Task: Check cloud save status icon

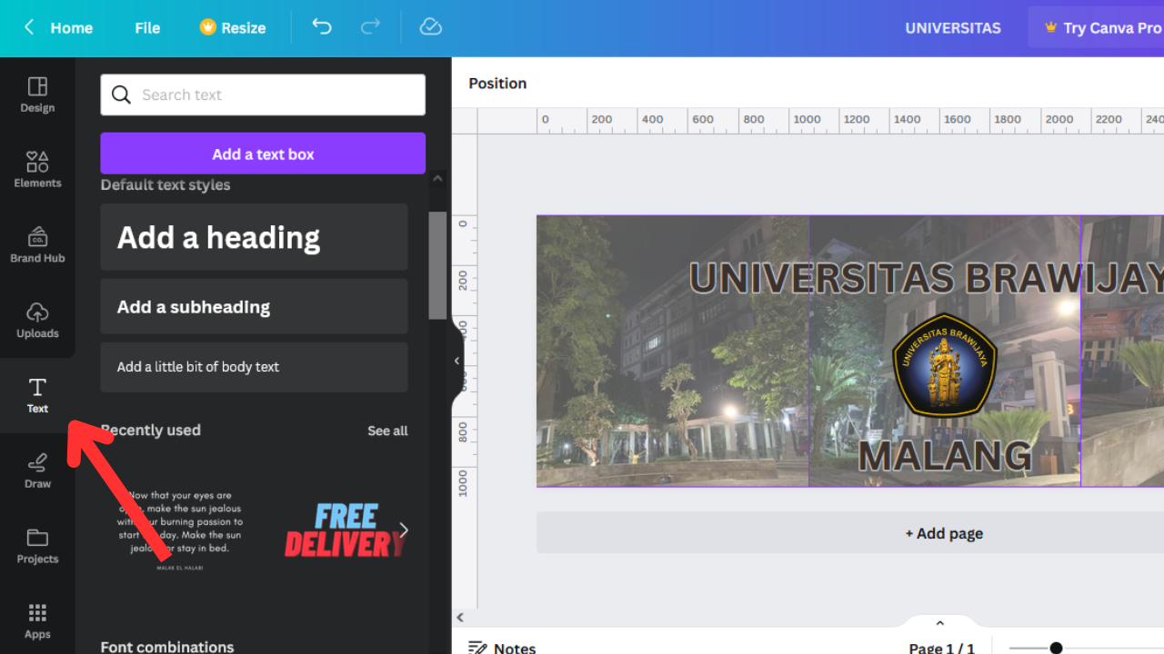Action: tap(430, 27)
